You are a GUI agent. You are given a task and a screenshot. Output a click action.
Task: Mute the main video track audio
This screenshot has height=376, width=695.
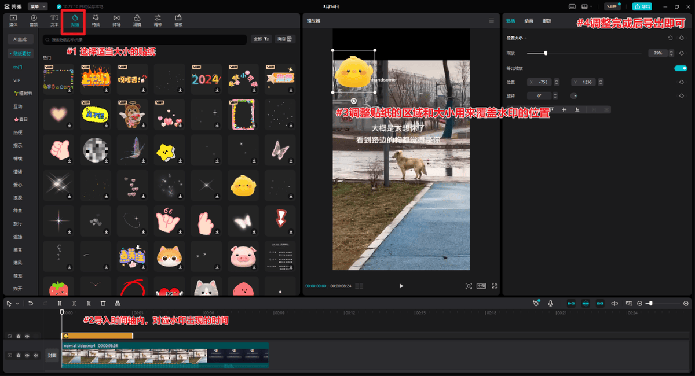tap(35, 355)
